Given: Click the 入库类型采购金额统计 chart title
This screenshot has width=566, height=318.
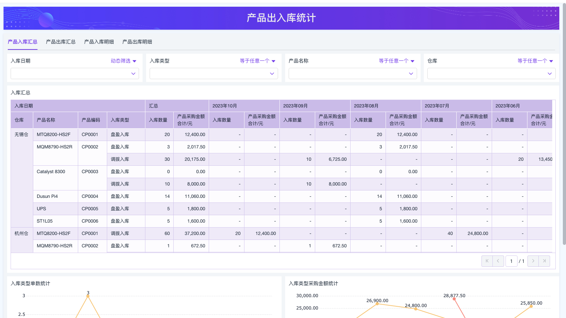Looking at the screenshot, I should click(313, 283).
